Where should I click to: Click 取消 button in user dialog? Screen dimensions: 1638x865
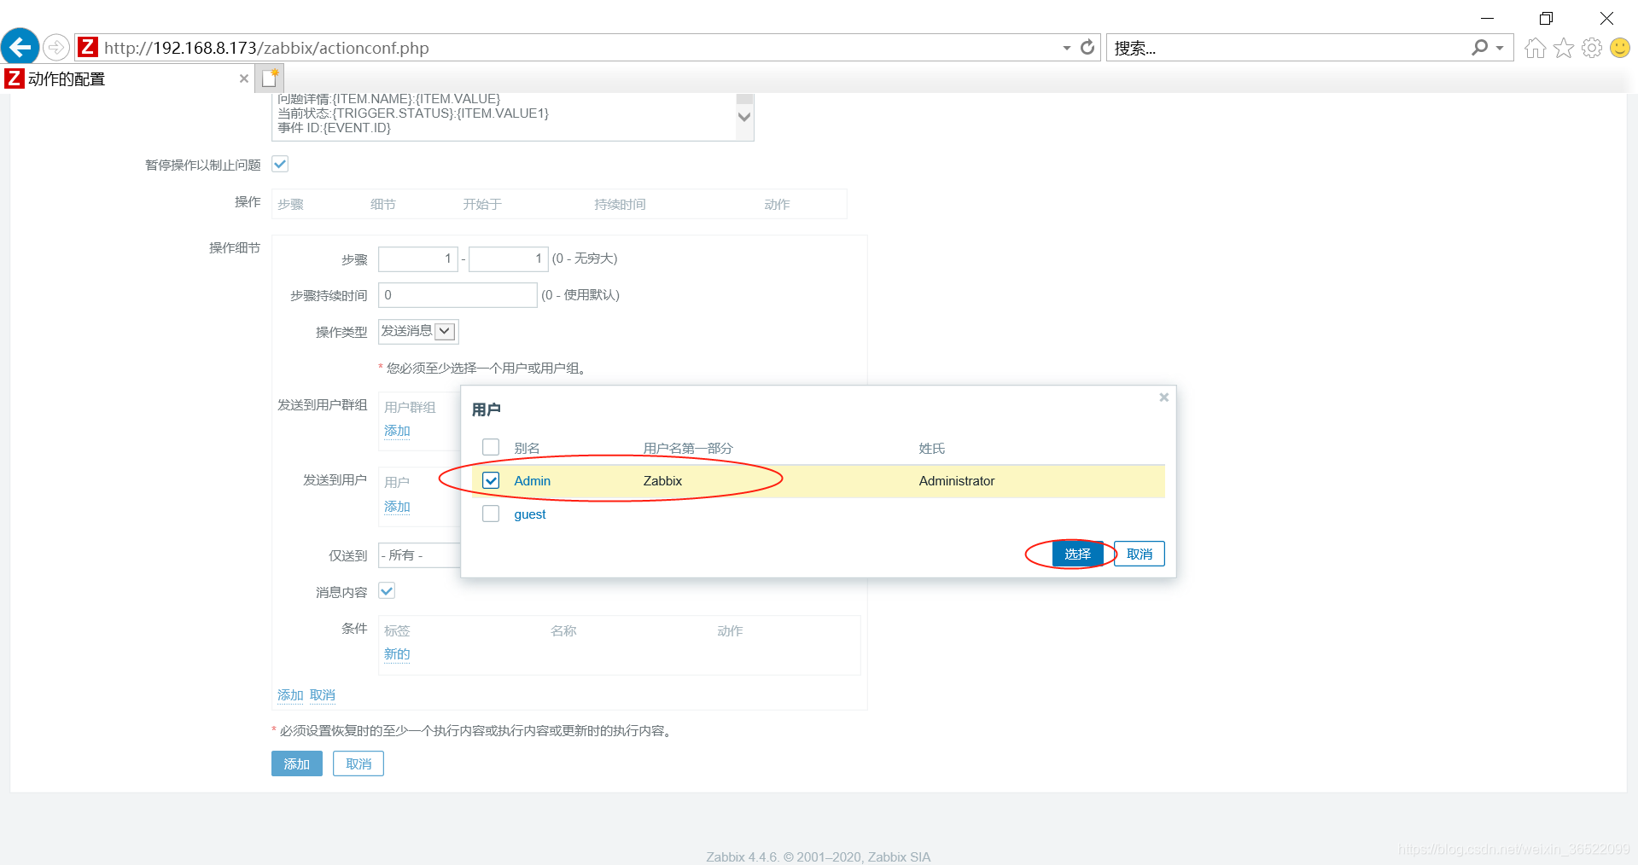pos(1140,554)
